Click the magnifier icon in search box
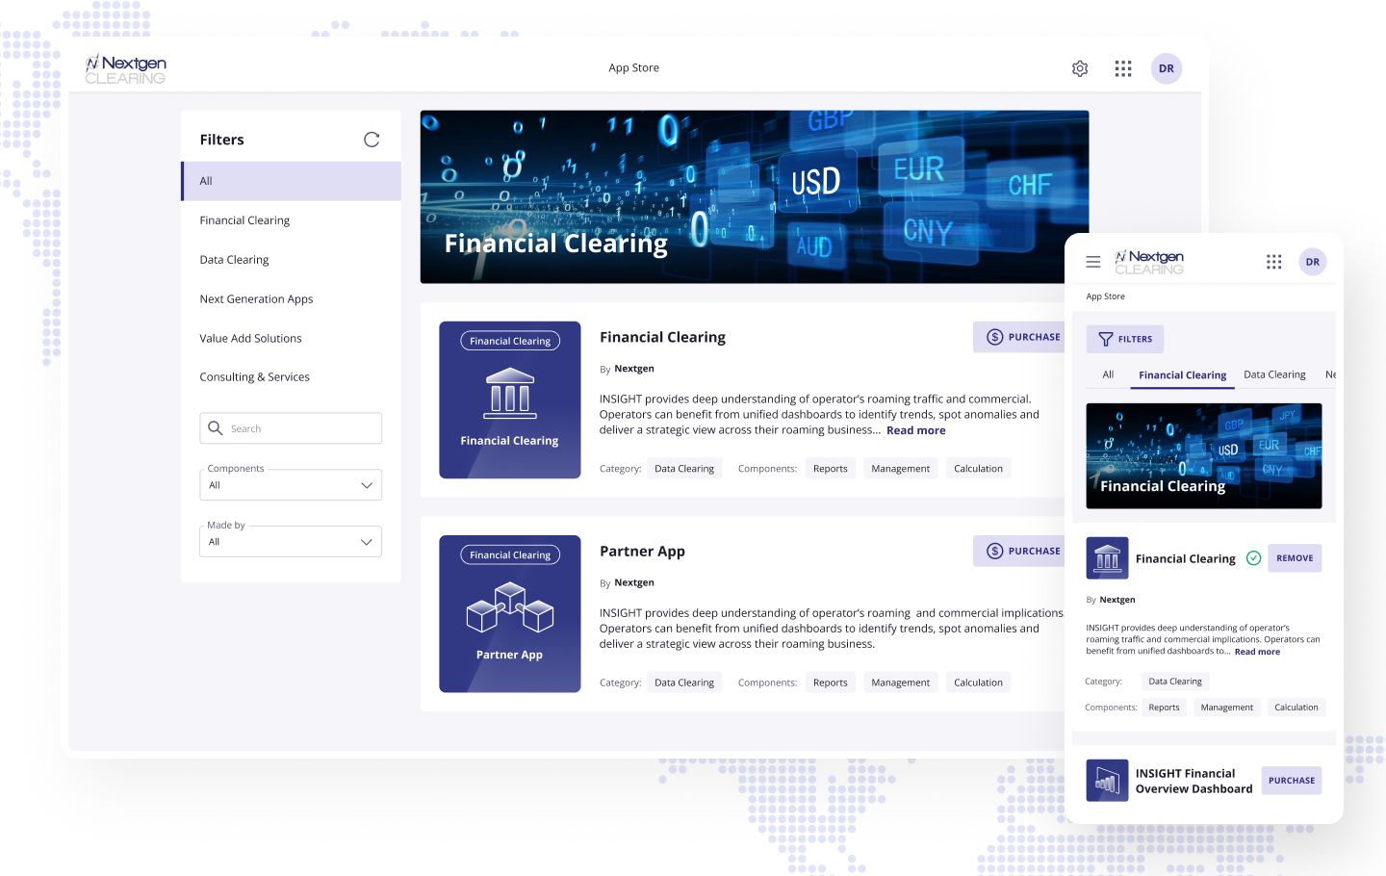The width and height of the screenshot is (1386, 876). pos(216,428)
